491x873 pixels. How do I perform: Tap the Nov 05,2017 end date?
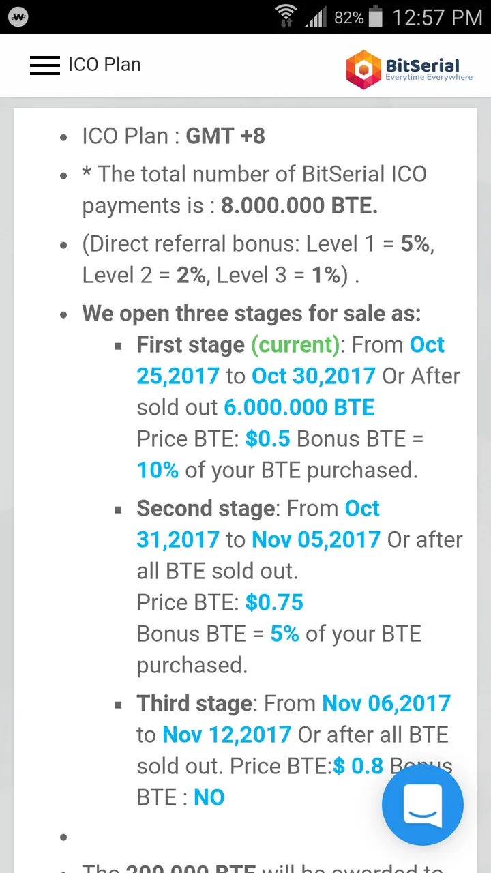pos(316,539)
